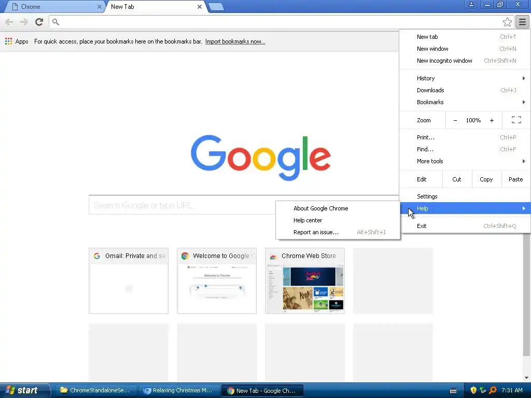This screenshot has height=398, width=531.
Task: Click the fullscreen icon in Zoom row
Action: click(516, 120)
